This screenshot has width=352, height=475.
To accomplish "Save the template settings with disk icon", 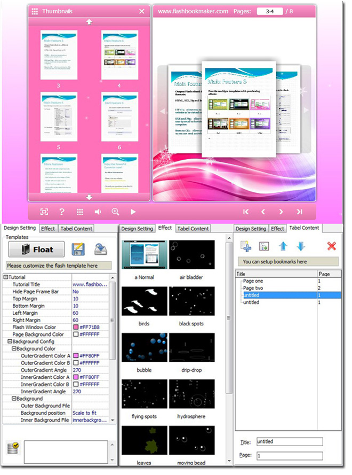I will pyautogui.click(x=78, y=250).
